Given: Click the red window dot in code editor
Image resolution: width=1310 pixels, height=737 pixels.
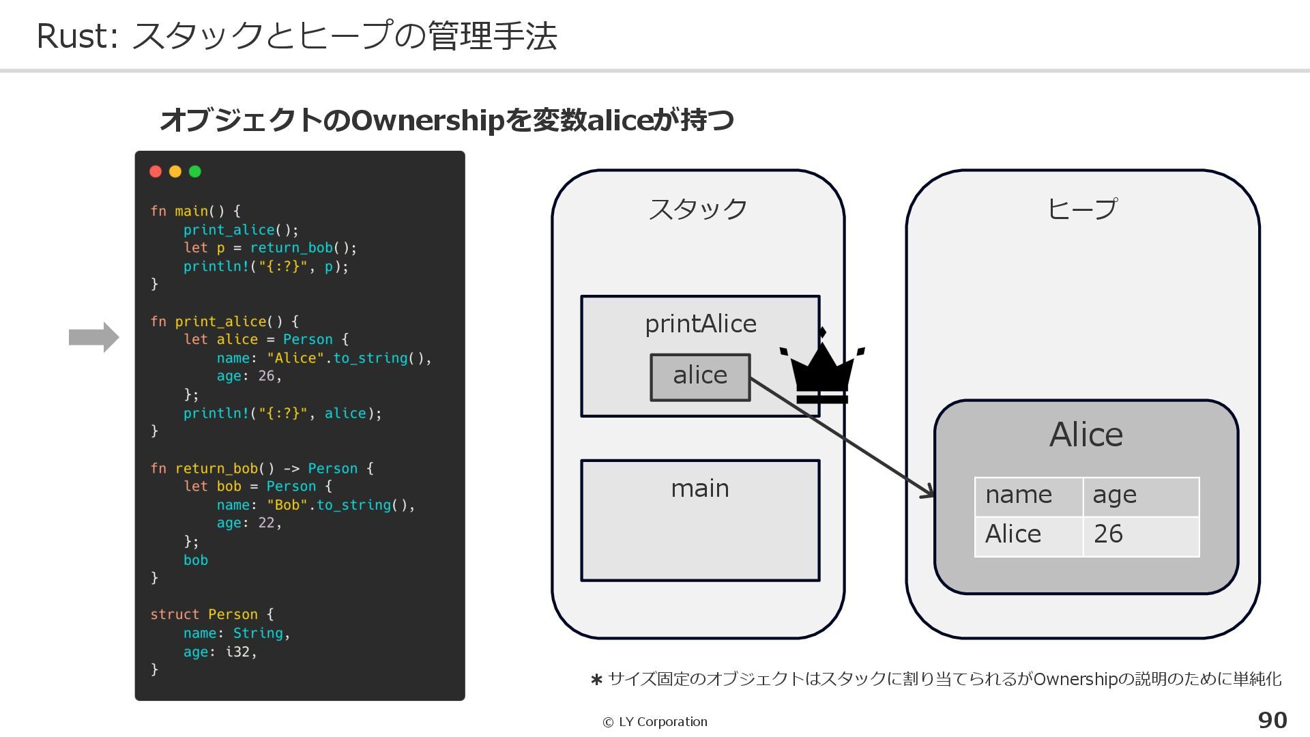Looking at the screenshot, I should [156, 171].
